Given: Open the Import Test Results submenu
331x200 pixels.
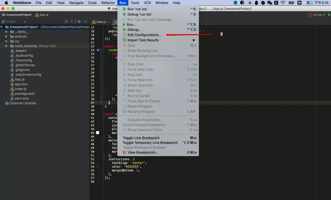Looking at the screenshot, I should [194, 40].
